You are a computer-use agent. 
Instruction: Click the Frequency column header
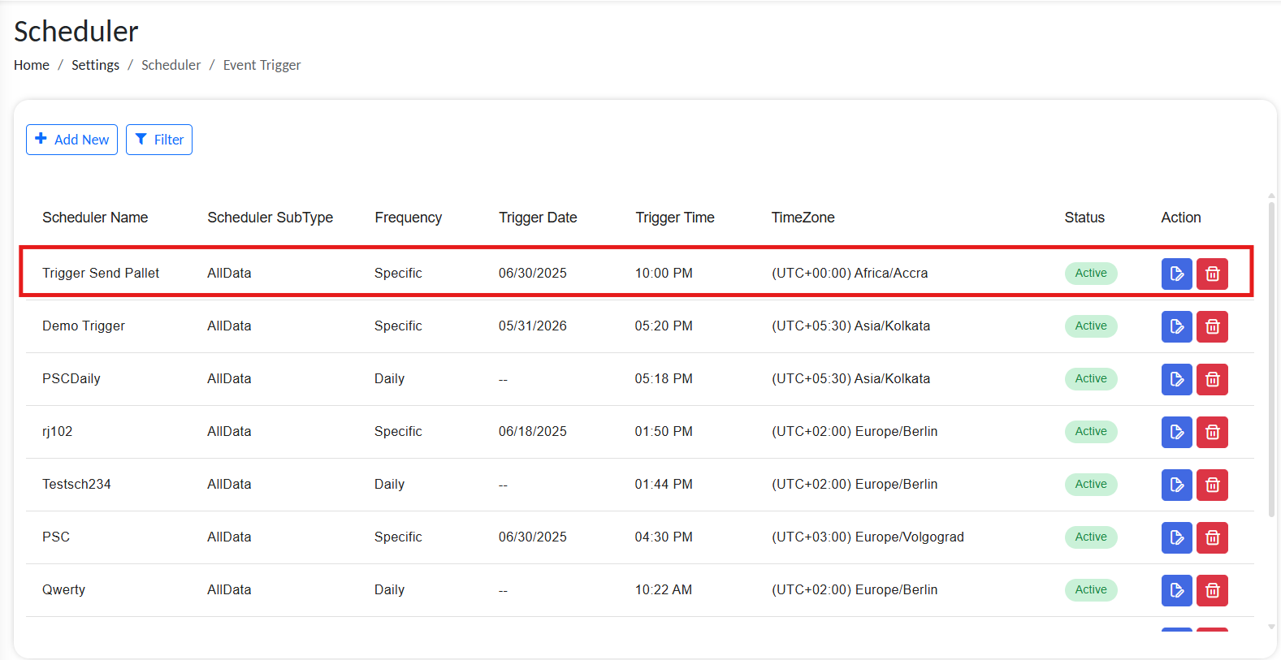coord(408,218)
